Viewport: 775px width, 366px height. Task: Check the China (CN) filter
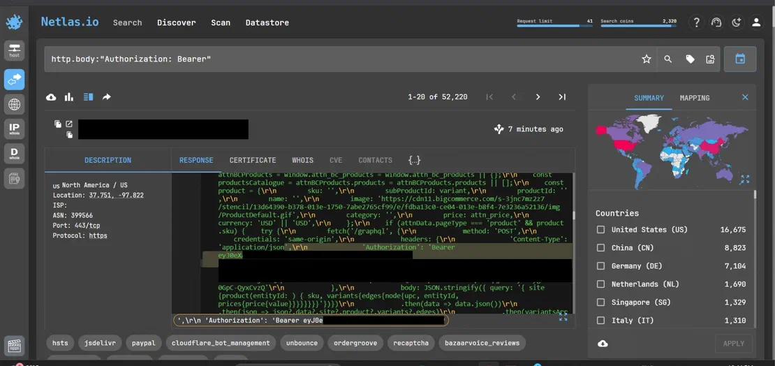(x=600, y=248)
